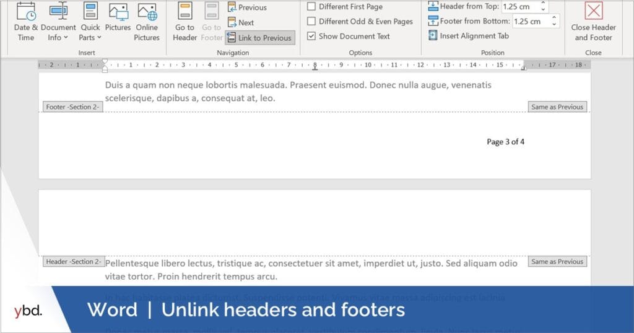Viewport: 634px width, 333px height.
Task: Click the Footer -Section 2- tag
Action: 73,106
